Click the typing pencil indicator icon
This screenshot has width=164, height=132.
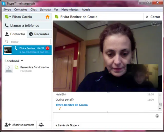[59, 109]
